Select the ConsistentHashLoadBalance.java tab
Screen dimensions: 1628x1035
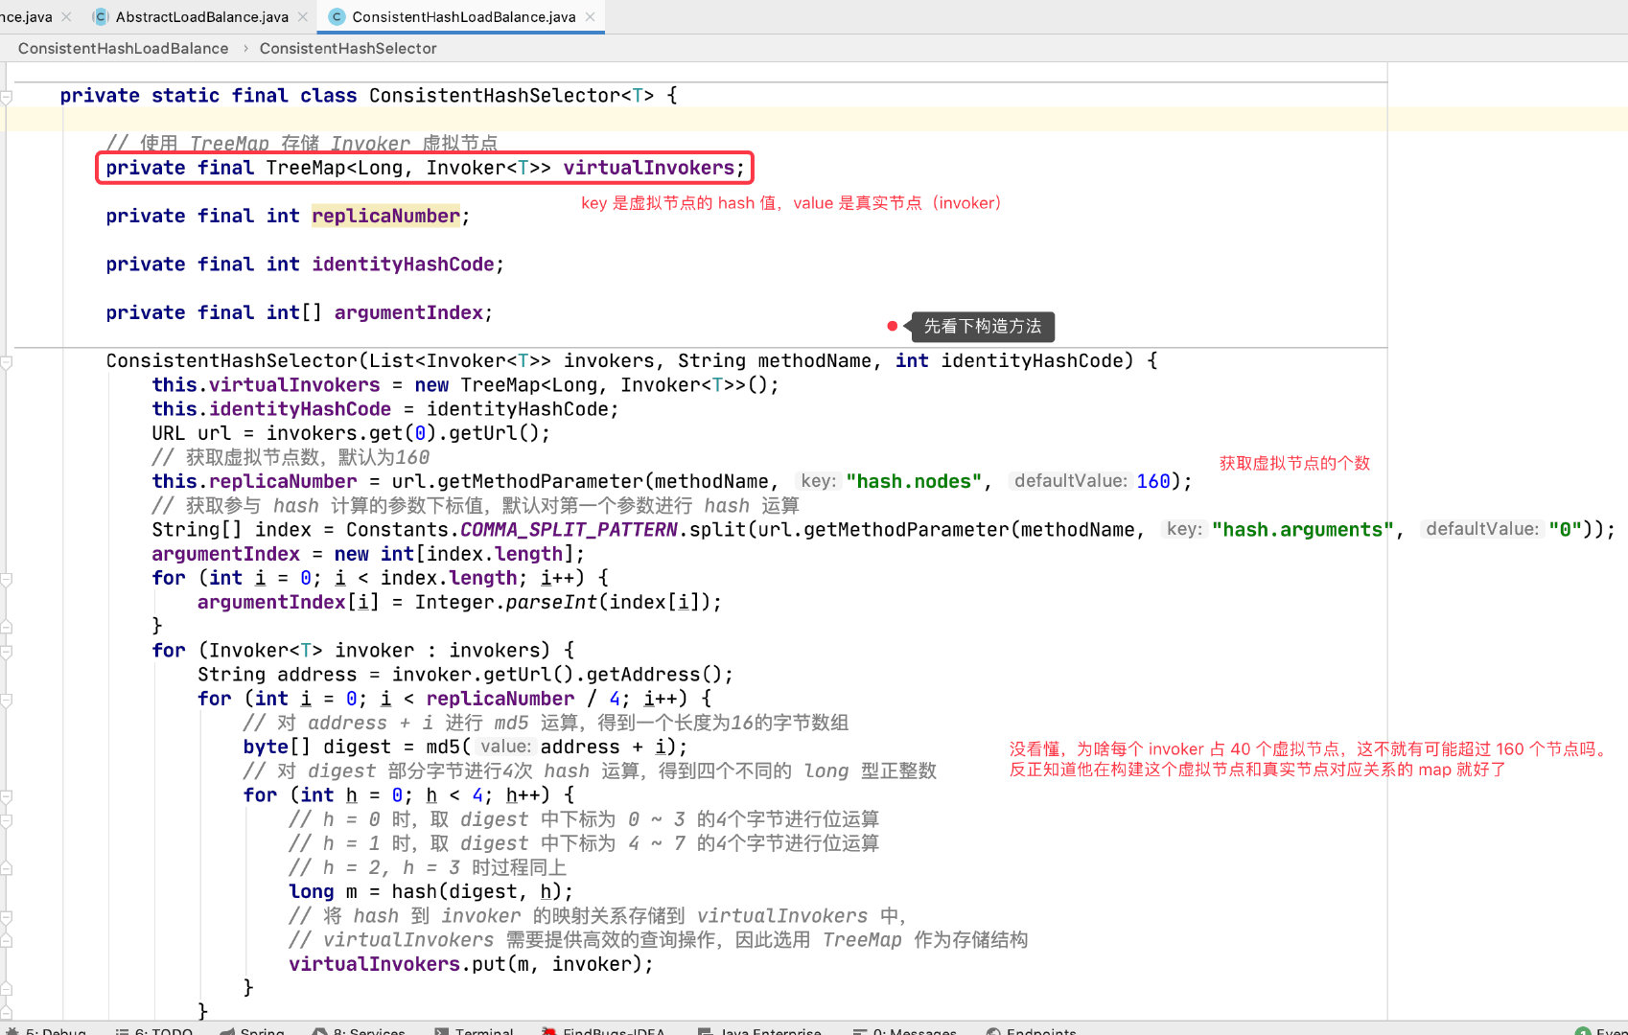[x=463, y=17]
